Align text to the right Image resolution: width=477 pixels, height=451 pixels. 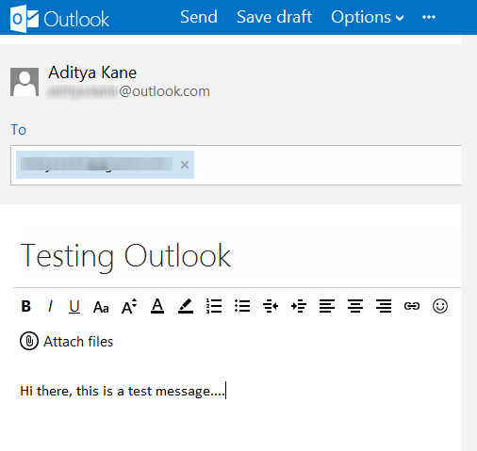click(384, 306)
